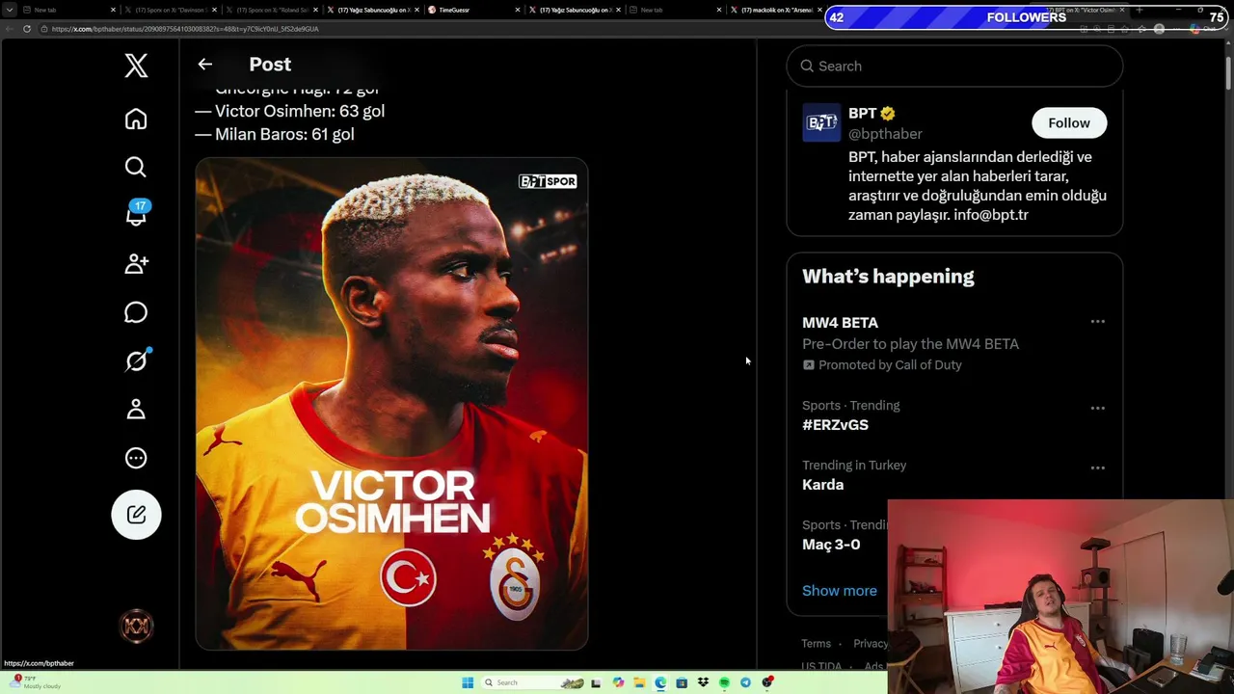1234x694 pixels.
Task: Open more options for MW4 BETA trend
Action: click(x=1097, y=322)
